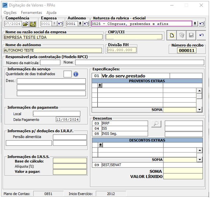Click the undo arrow next to Natureza da rubrica
The width and height of the screenshot is (210, 198).
pyautogui.click(x=201, y=24)
